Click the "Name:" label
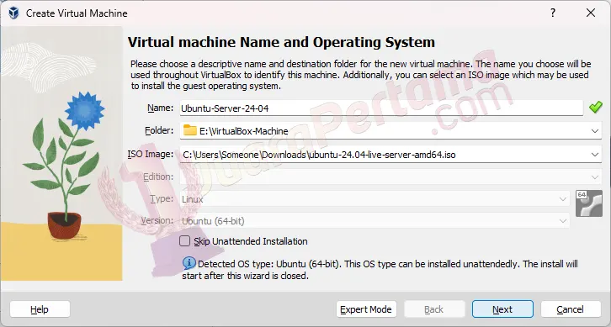611x327 pixels. pos(160,108)
